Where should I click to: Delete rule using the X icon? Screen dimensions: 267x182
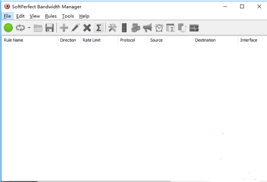tap(87, 28)
